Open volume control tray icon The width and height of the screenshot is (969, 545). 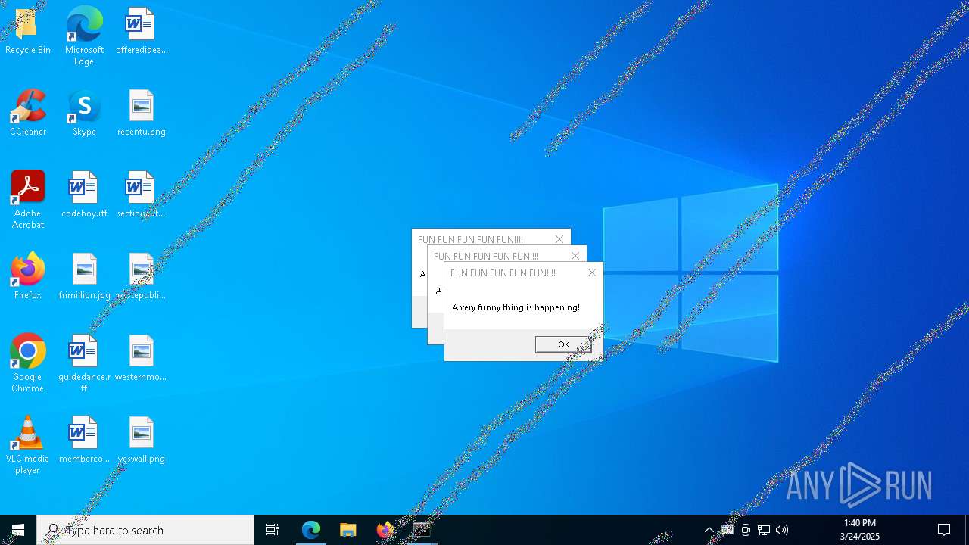pyautogui.click(x=782, y=530)
